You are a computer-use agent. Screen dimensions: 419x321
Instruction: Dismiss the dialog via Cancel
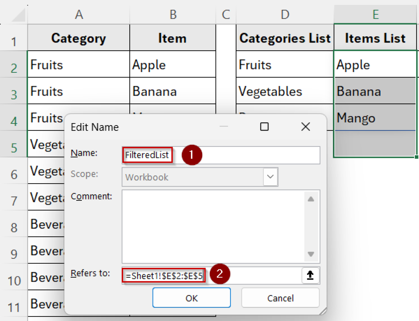(x=280, y=298)
